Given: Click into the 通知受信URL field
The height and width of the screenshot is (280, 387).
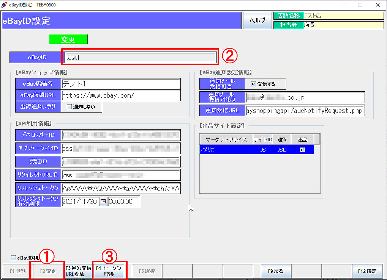Looking at the screenshot, I should [x=305, y=111].
